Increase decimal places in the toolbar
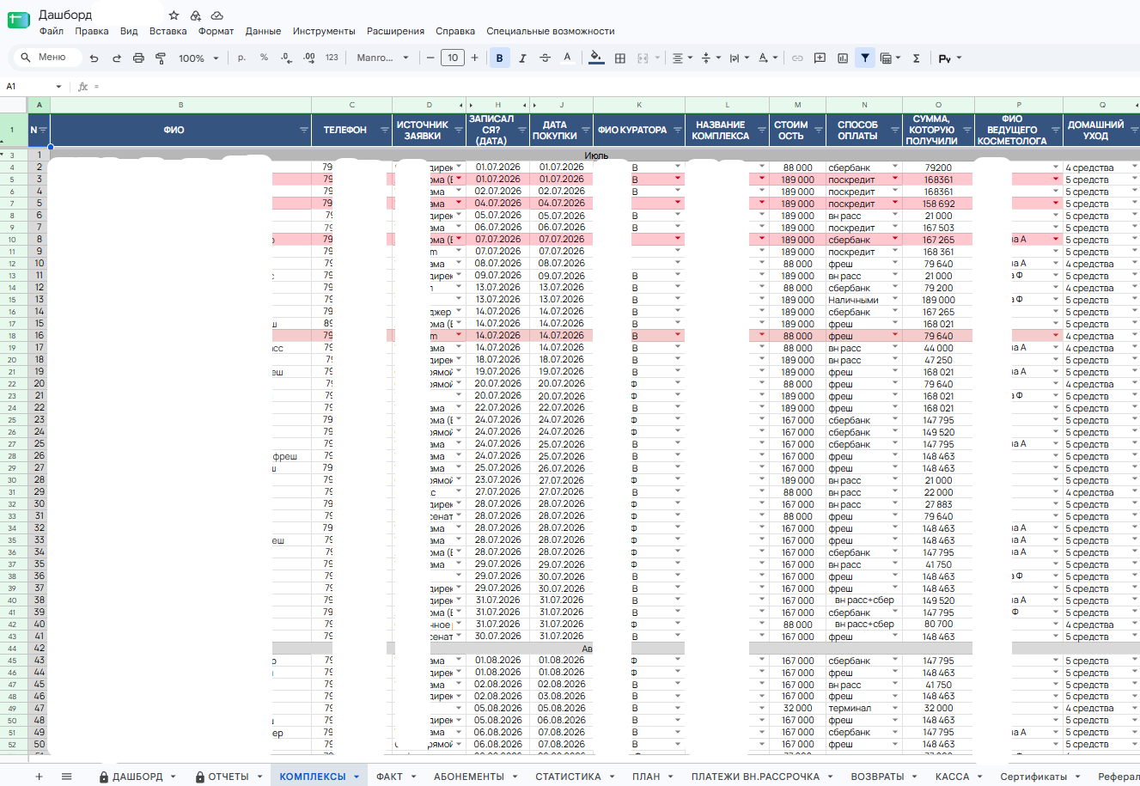This screenshot has width=1140, height=786. (309, 58)
